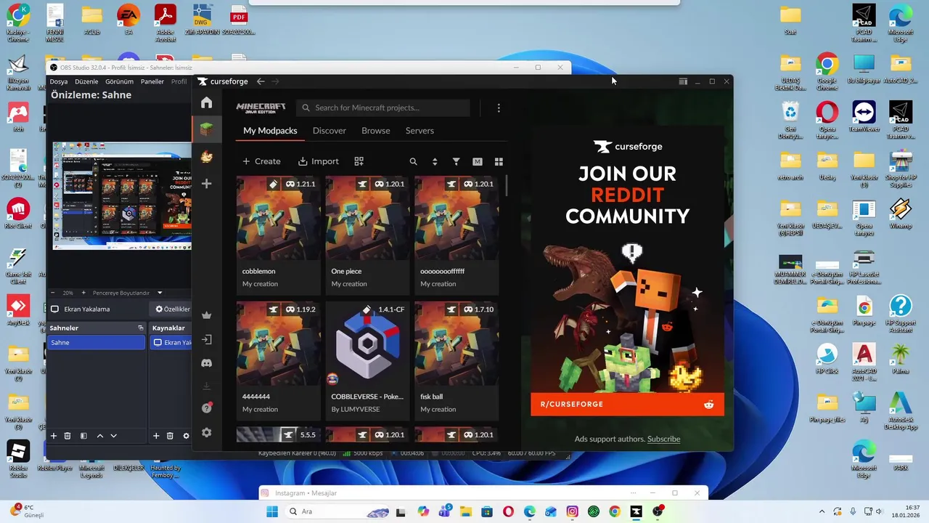
Task: Open the 4444444 modpack thumbnail
Action: (x=278, y=344)
